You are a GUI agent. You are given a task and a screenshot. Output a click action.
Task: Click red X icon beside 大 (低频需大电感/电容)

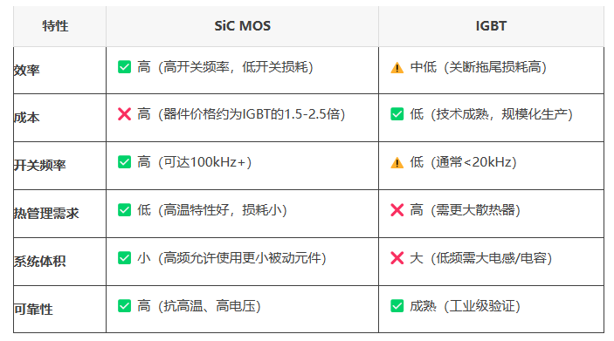point(397,258)
